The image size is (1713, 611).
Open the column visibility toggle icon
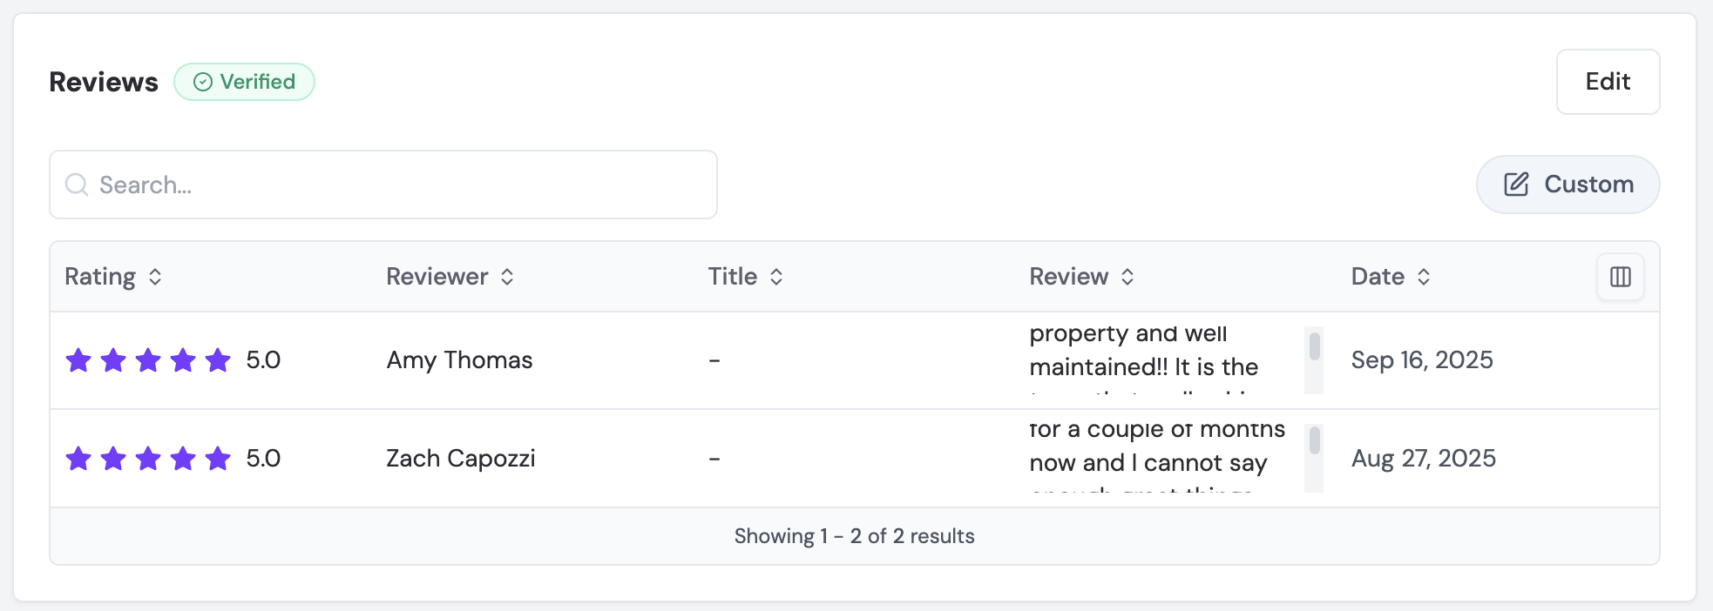point(1620,277)
